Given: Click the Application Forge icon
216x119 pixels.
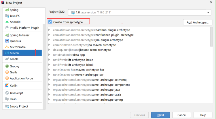Looking at the screenshot, I should click(x=7, y=78).
